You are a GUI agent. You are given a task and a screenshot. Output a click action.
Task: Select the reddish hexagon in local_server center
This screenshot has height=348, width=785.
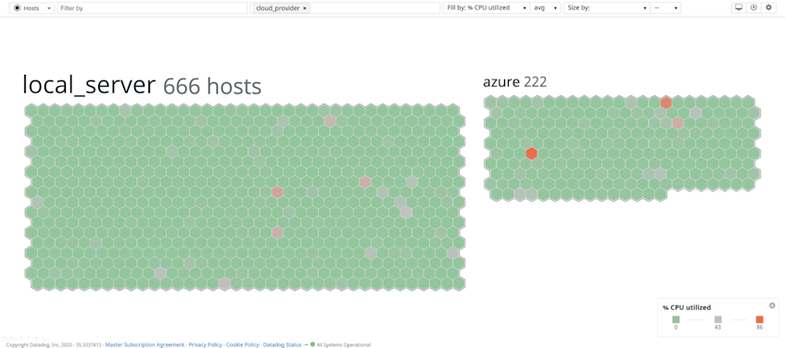tap(277, 192)
